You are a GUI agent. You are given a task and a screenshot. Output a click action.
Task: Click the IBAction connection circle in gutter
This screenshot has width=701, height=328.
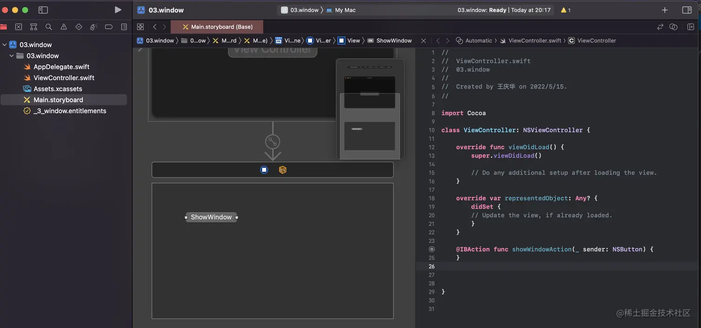(x=432, y=249)
